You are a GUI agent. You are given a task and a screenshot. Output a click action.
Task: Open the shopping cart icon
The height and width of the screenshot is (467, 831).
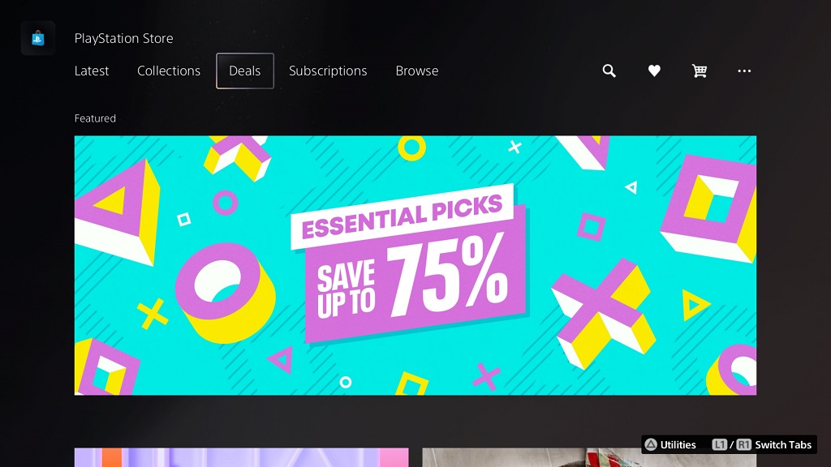tap(699, 71)
